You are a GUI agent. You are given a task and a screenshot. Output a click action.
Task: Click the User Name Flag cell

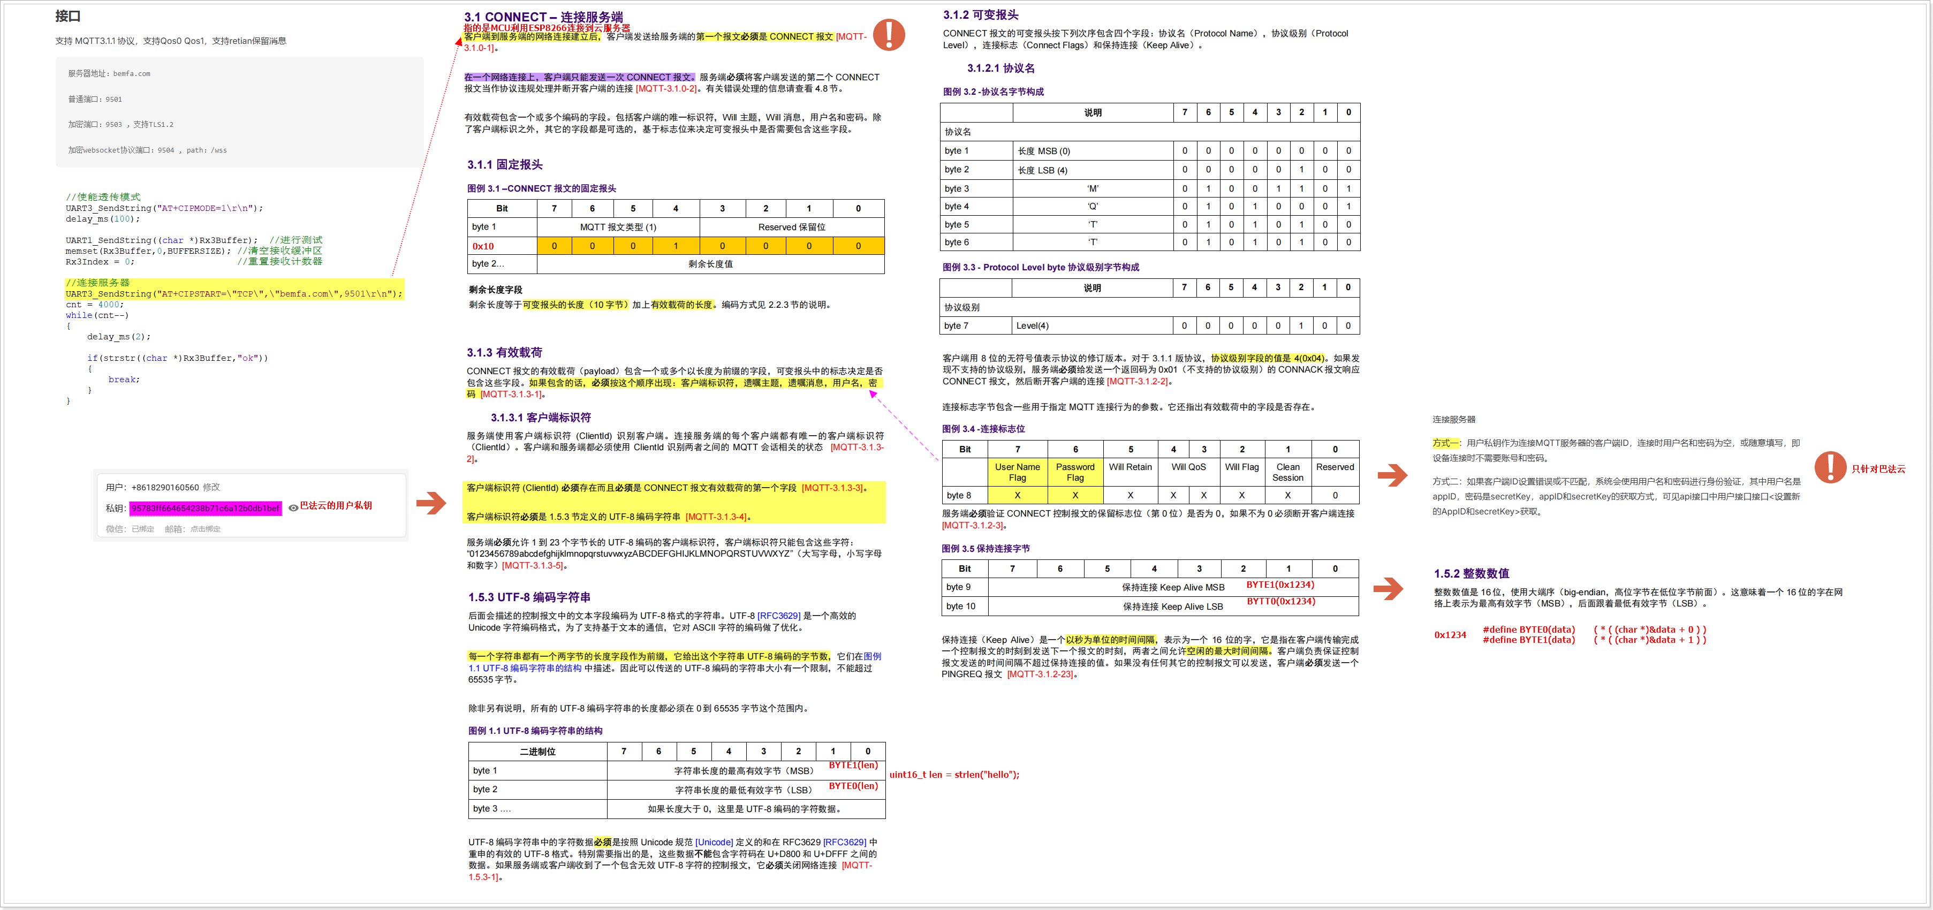(1018, 472)
